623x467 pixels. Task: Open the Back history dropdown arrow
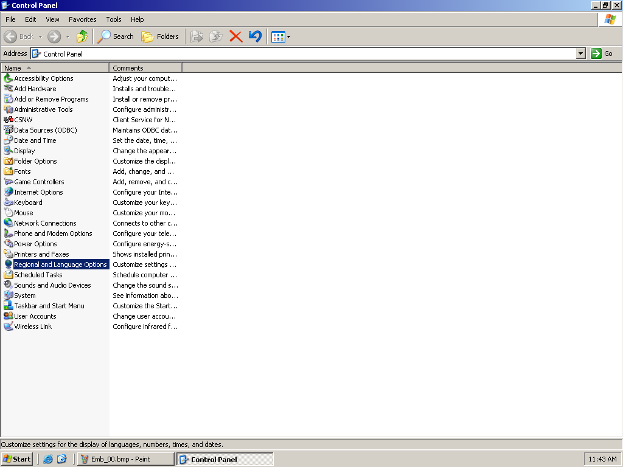pos(40,36)
